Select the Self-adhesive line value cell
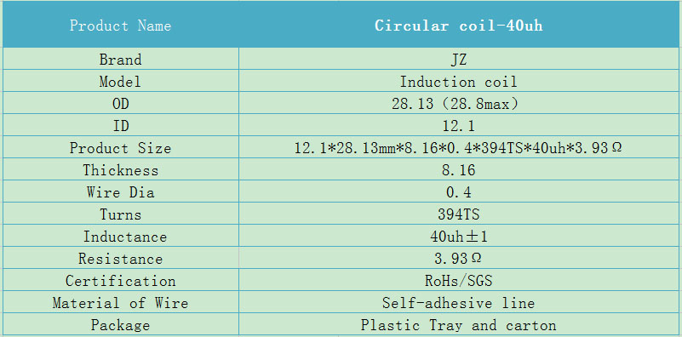Image resolution: width=682 pixels, height=337 pixels. 459,303
